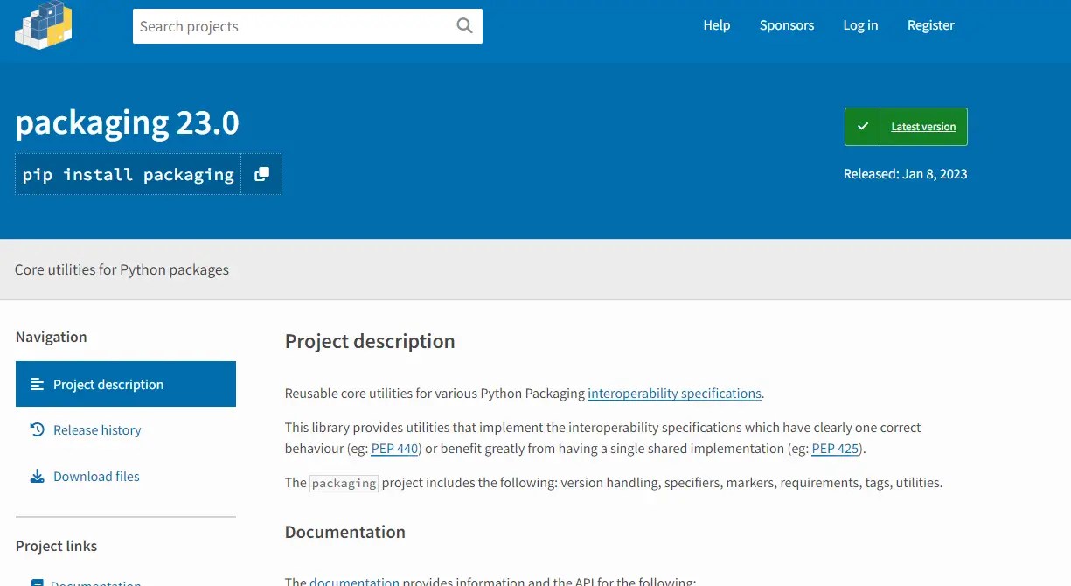The width and height of the screenshot is (1071, 586).
Task: Copy the pip install command
Action: pyautogui.click(x=261, y=174)
